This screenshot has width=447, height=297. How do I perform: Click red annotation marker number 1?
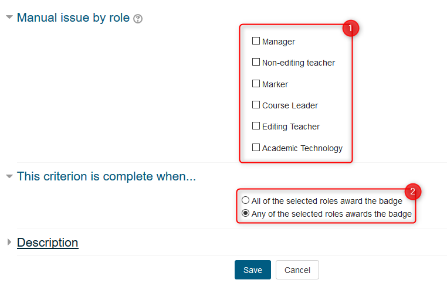[350, 28]
